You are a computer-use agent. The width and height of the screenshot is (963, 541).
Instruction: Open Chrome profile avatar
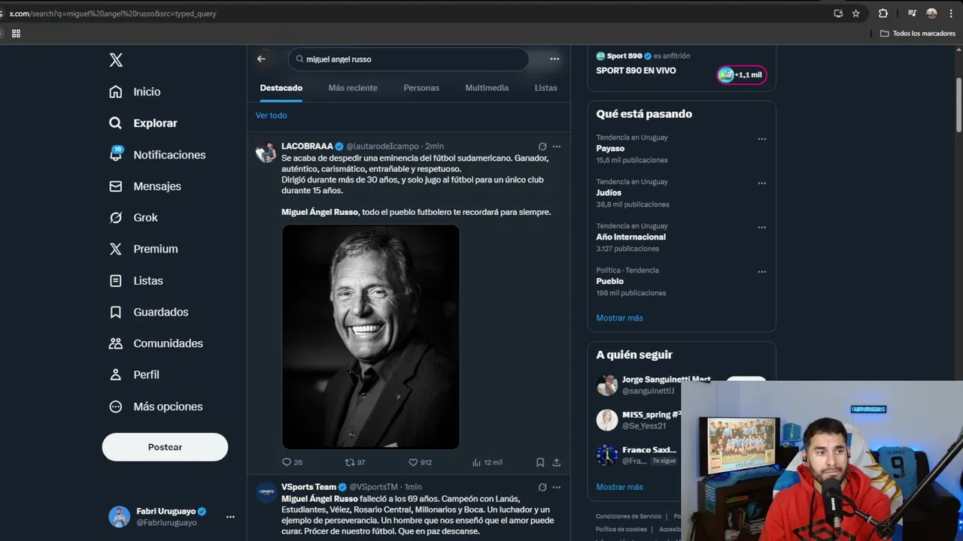[x=931, y=14]
